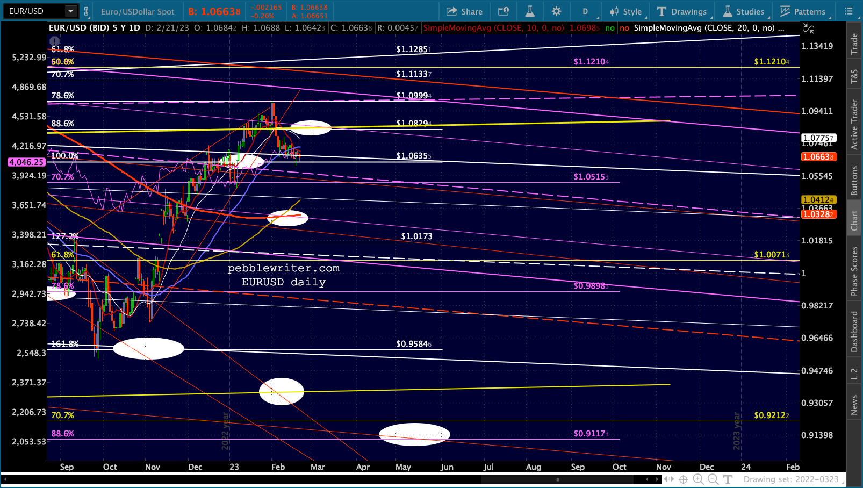Image resolution: width=863 pixels, height=488 pixels.
Task: Click the text drawing tool icon at bottom
Action: (728, 479)
